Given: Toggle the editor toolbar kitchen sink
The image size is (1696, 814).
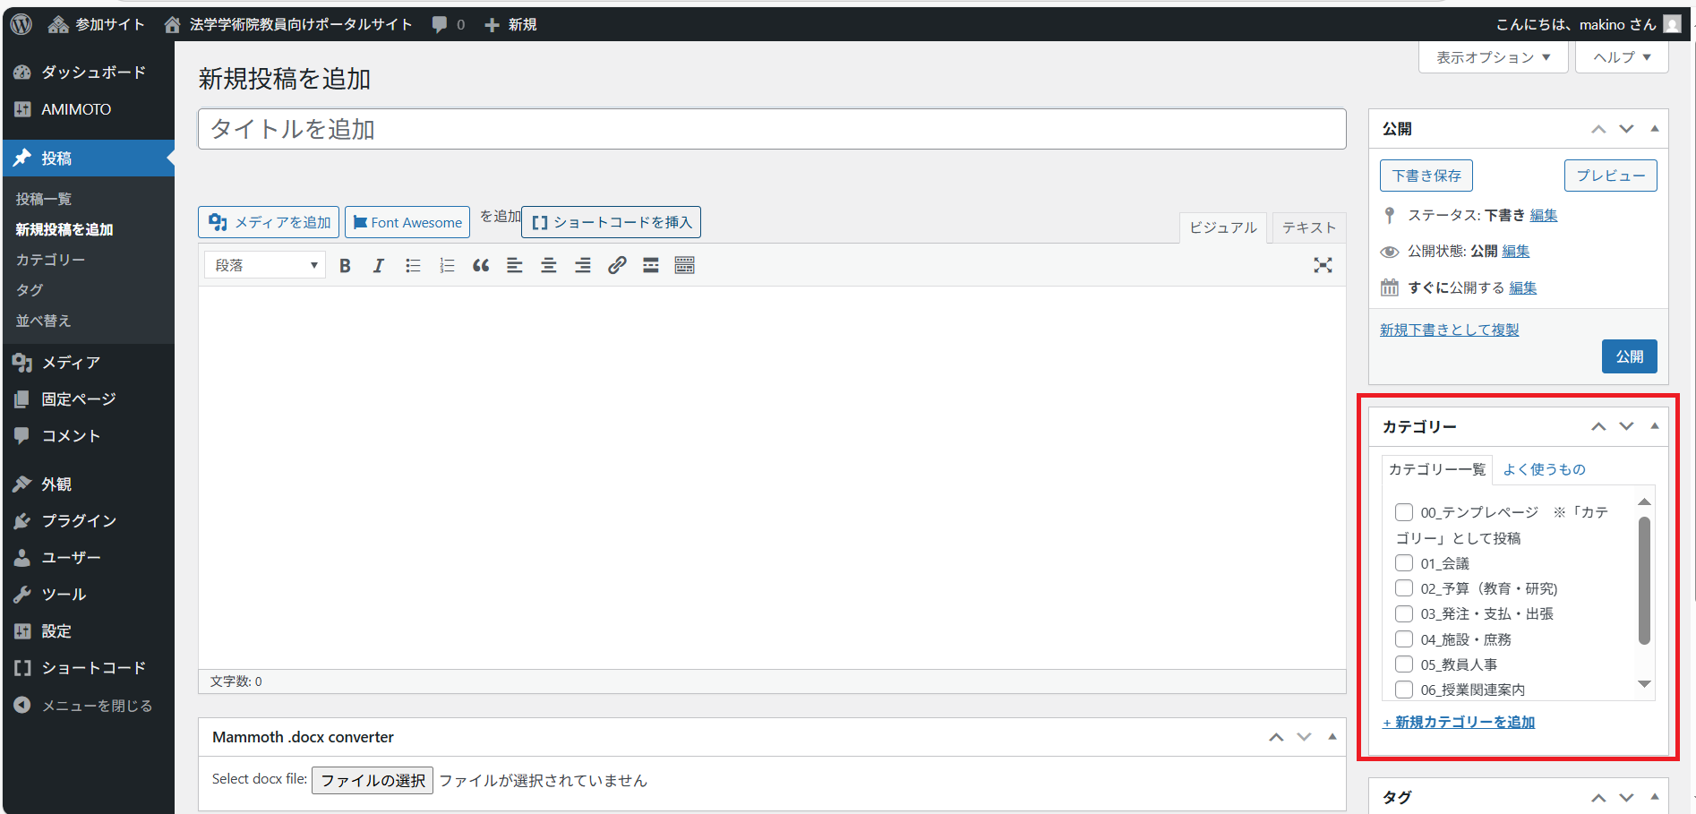Looking at the screenshot, I should [x=685, y=266].
